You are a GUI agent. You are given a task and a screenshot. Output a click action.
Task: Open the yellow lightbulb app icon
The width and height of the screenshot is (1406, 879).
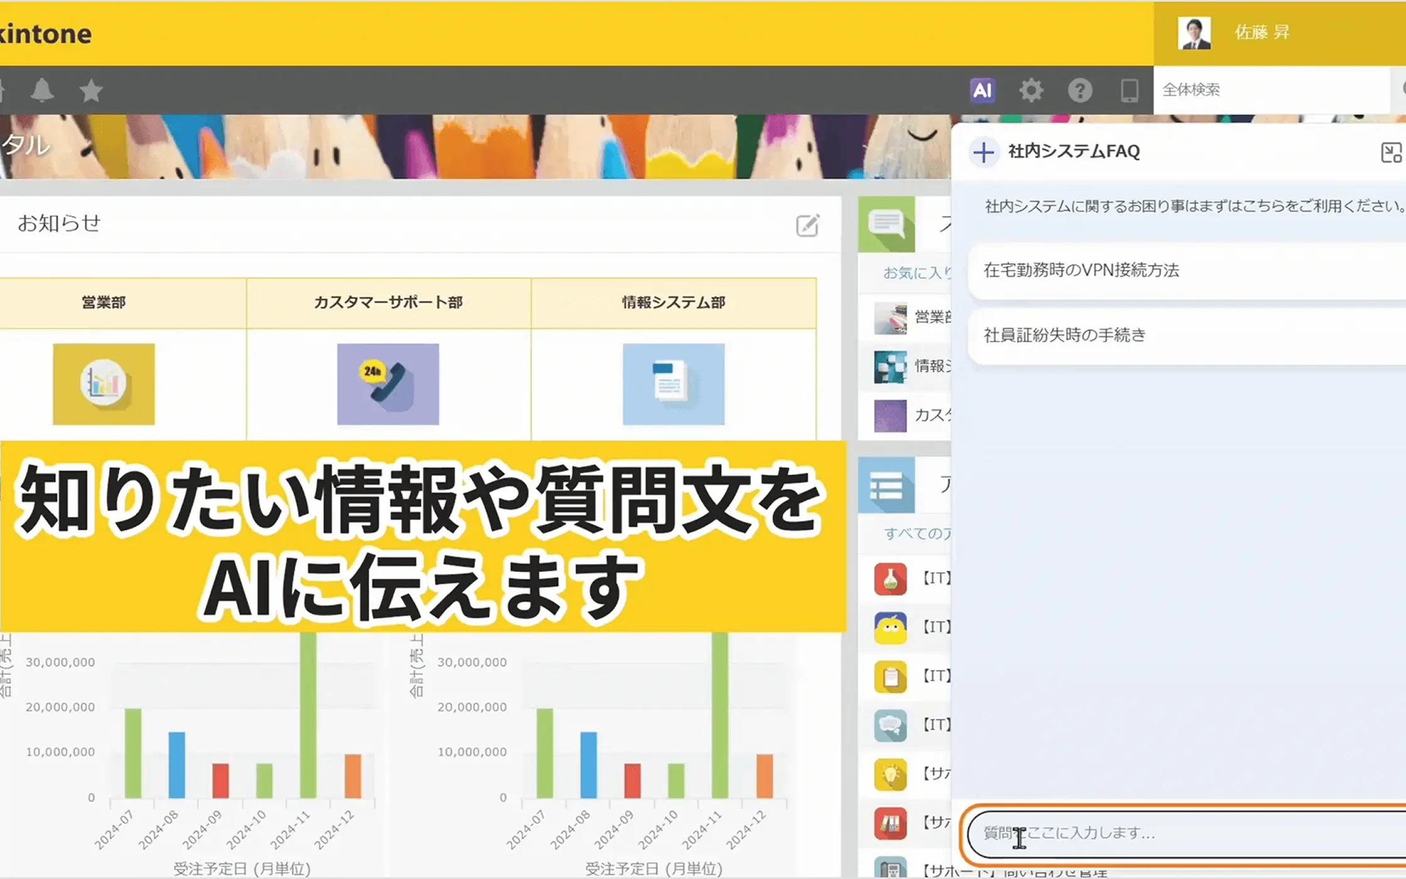890,774
